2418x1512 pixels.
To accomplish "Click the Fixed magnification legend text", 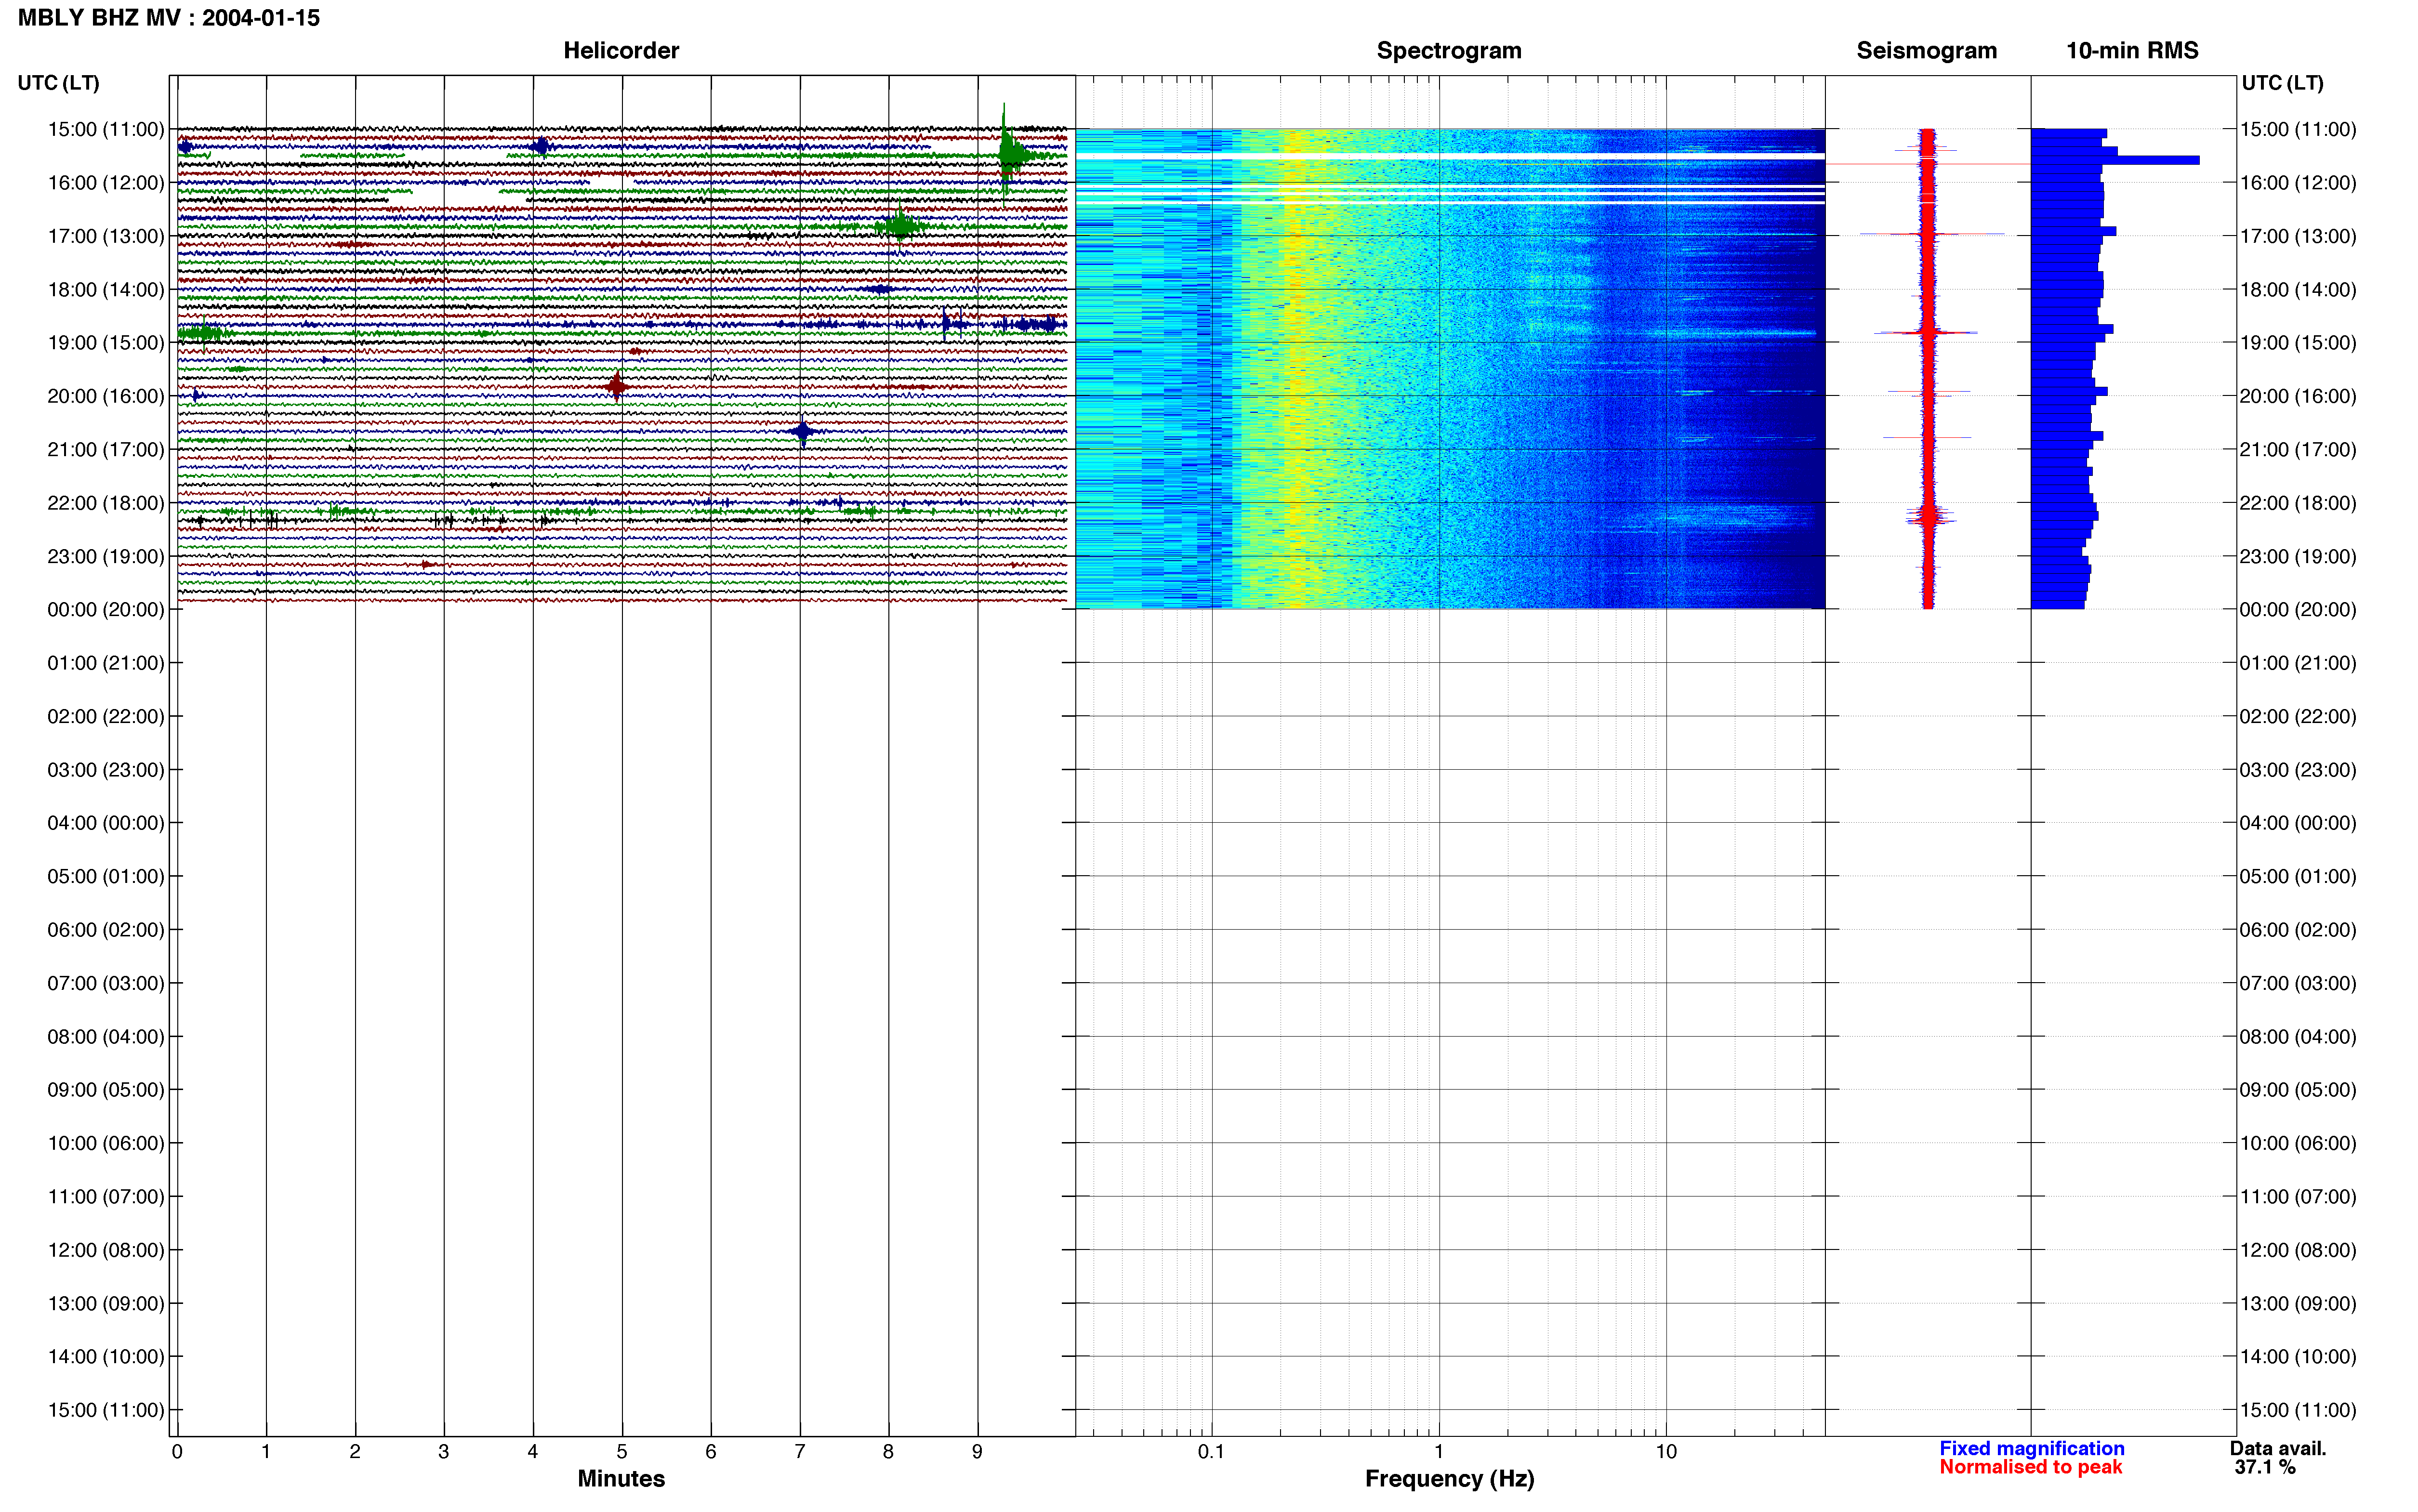I will (x=2031, y=1448).
